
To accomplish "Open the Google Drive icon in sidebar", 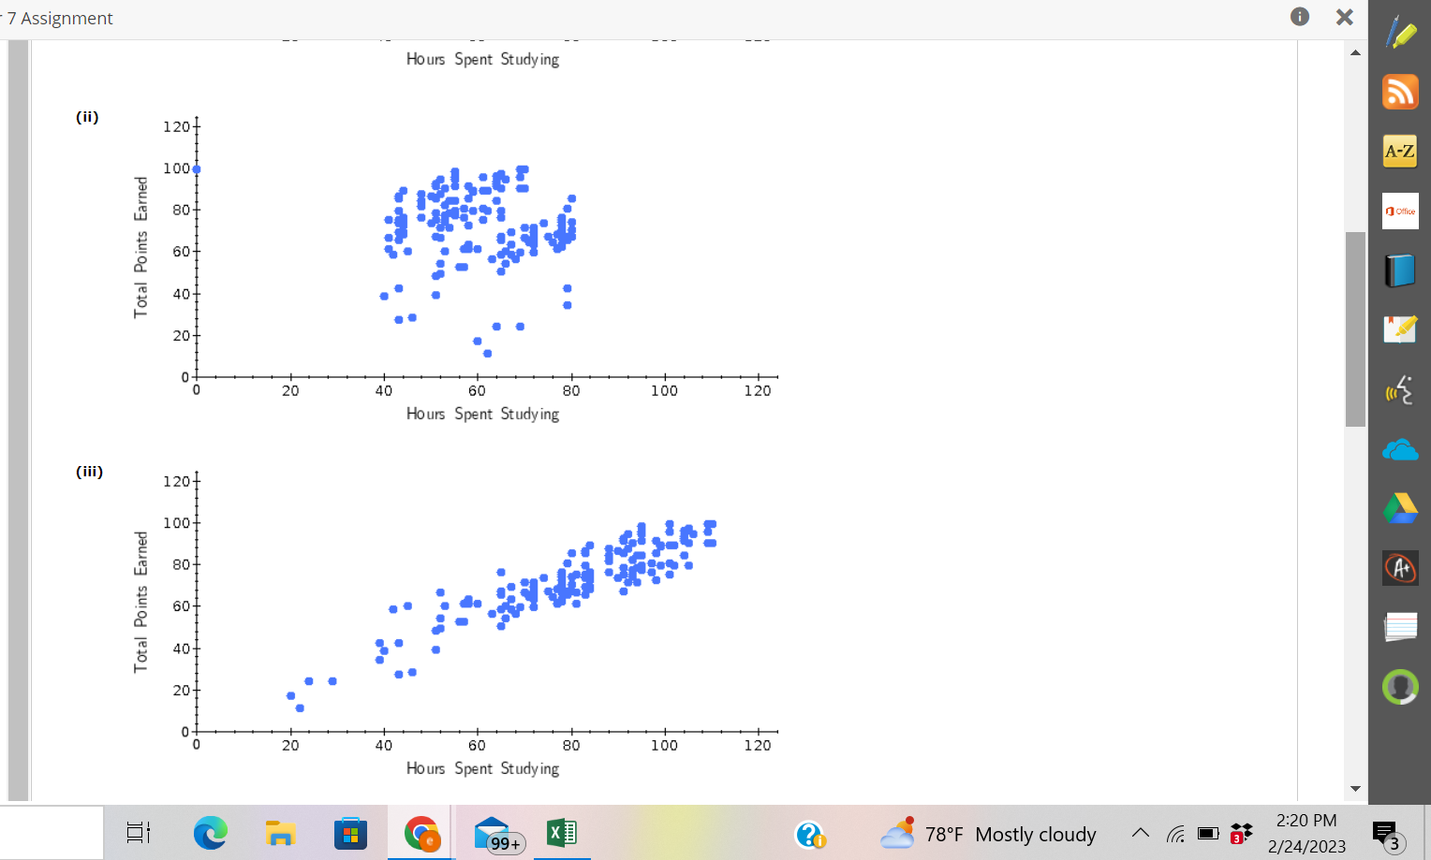I will [1400, 508].
